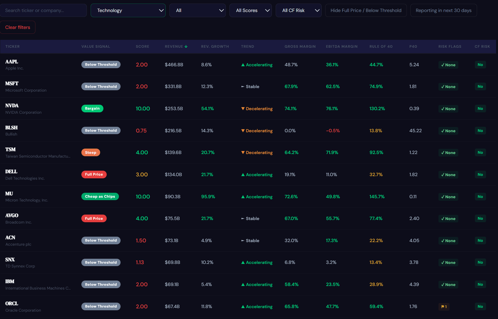Click DELL risk flags None checkmark
Image resolution: width=498 pixels, height=319 pixels.
click(443, 175)
